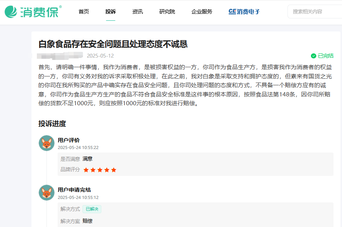Open the 企业服务 menu
The image size is (342, 227).
202,12
